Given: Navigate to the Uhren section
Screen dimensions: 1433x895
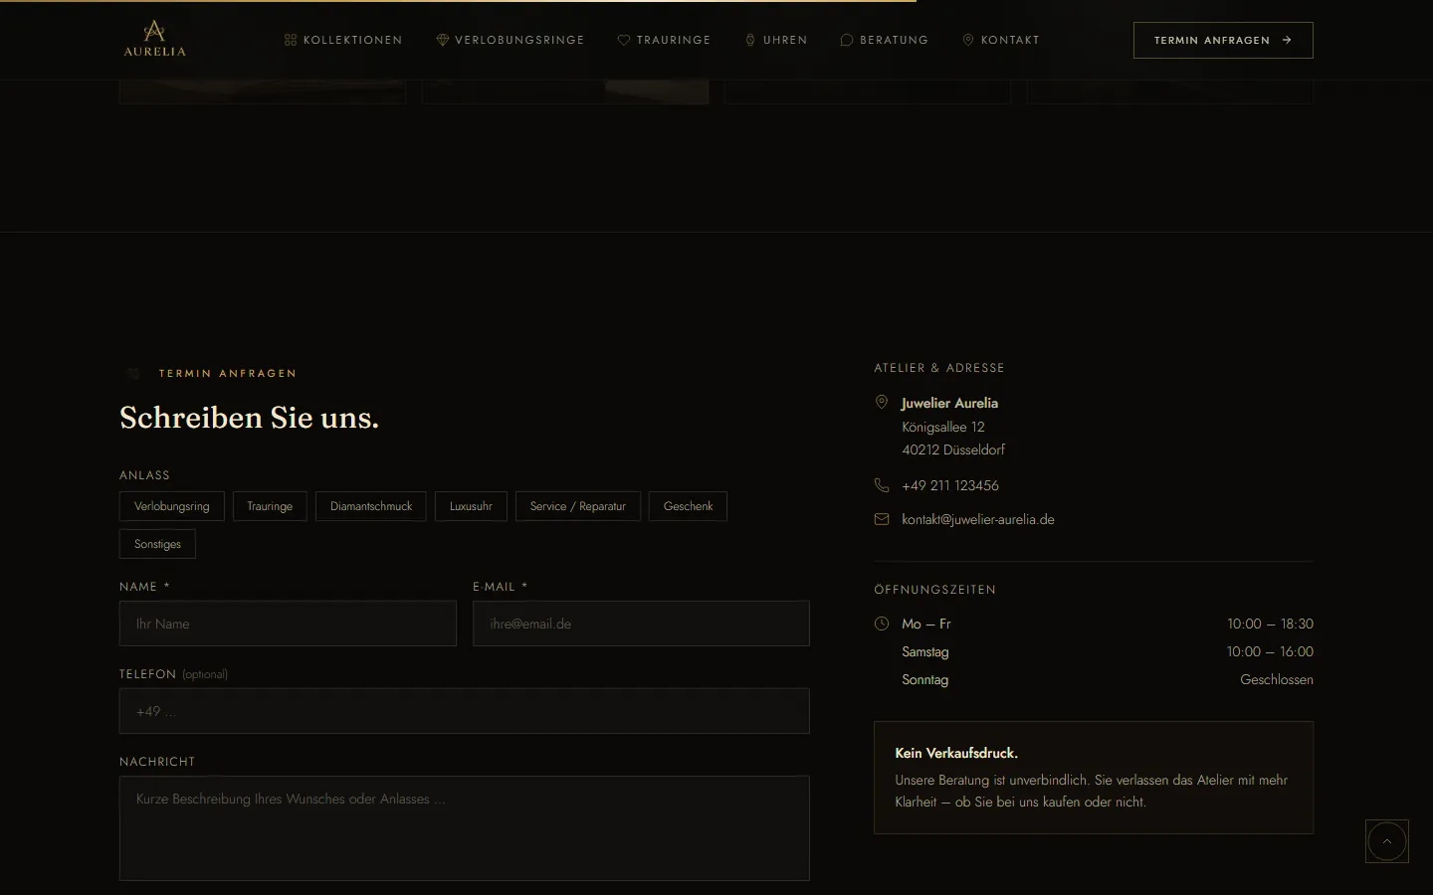Looking at the screenshot, I should click(776, 40).
